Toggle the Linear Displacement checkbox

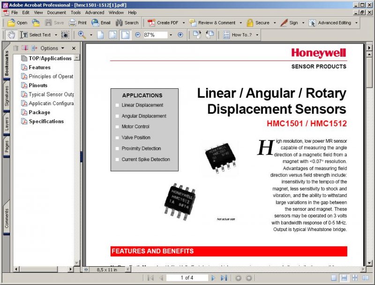[117, 105]
